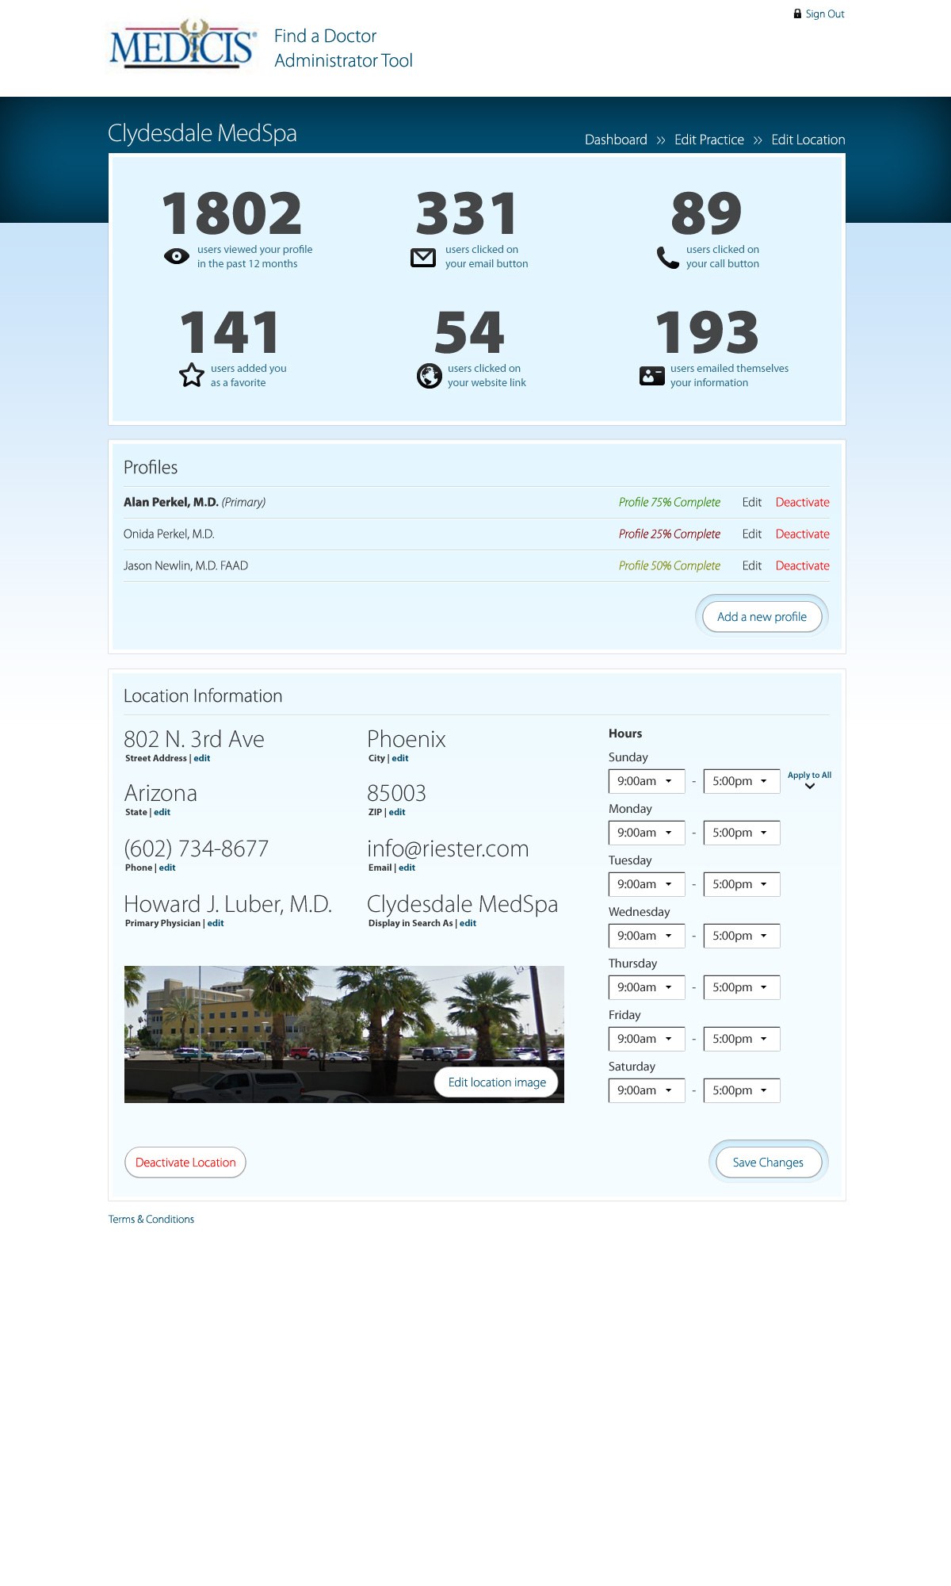951x1586 pixels.
Task: Click the Medicis logo
Action: pyautogui.click(x=183, y=45)
